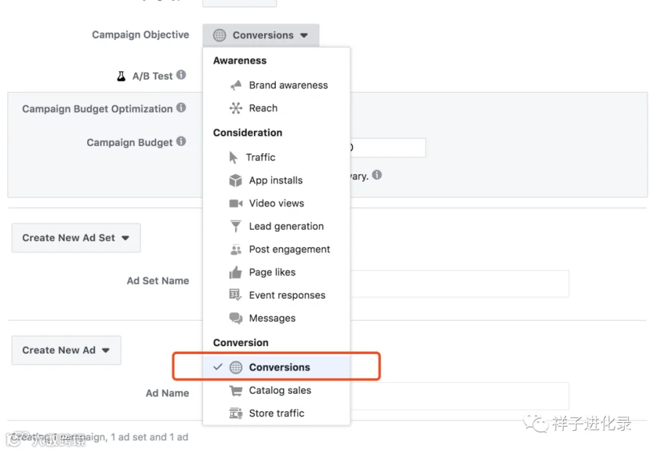Click the Reach snowflake icon
Viewport: 653px width, 452px height.
coord(236,108)
